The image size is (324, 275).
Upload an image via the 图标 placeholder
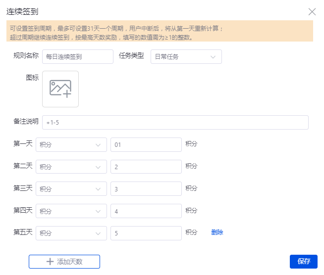[x=60, y=89]
